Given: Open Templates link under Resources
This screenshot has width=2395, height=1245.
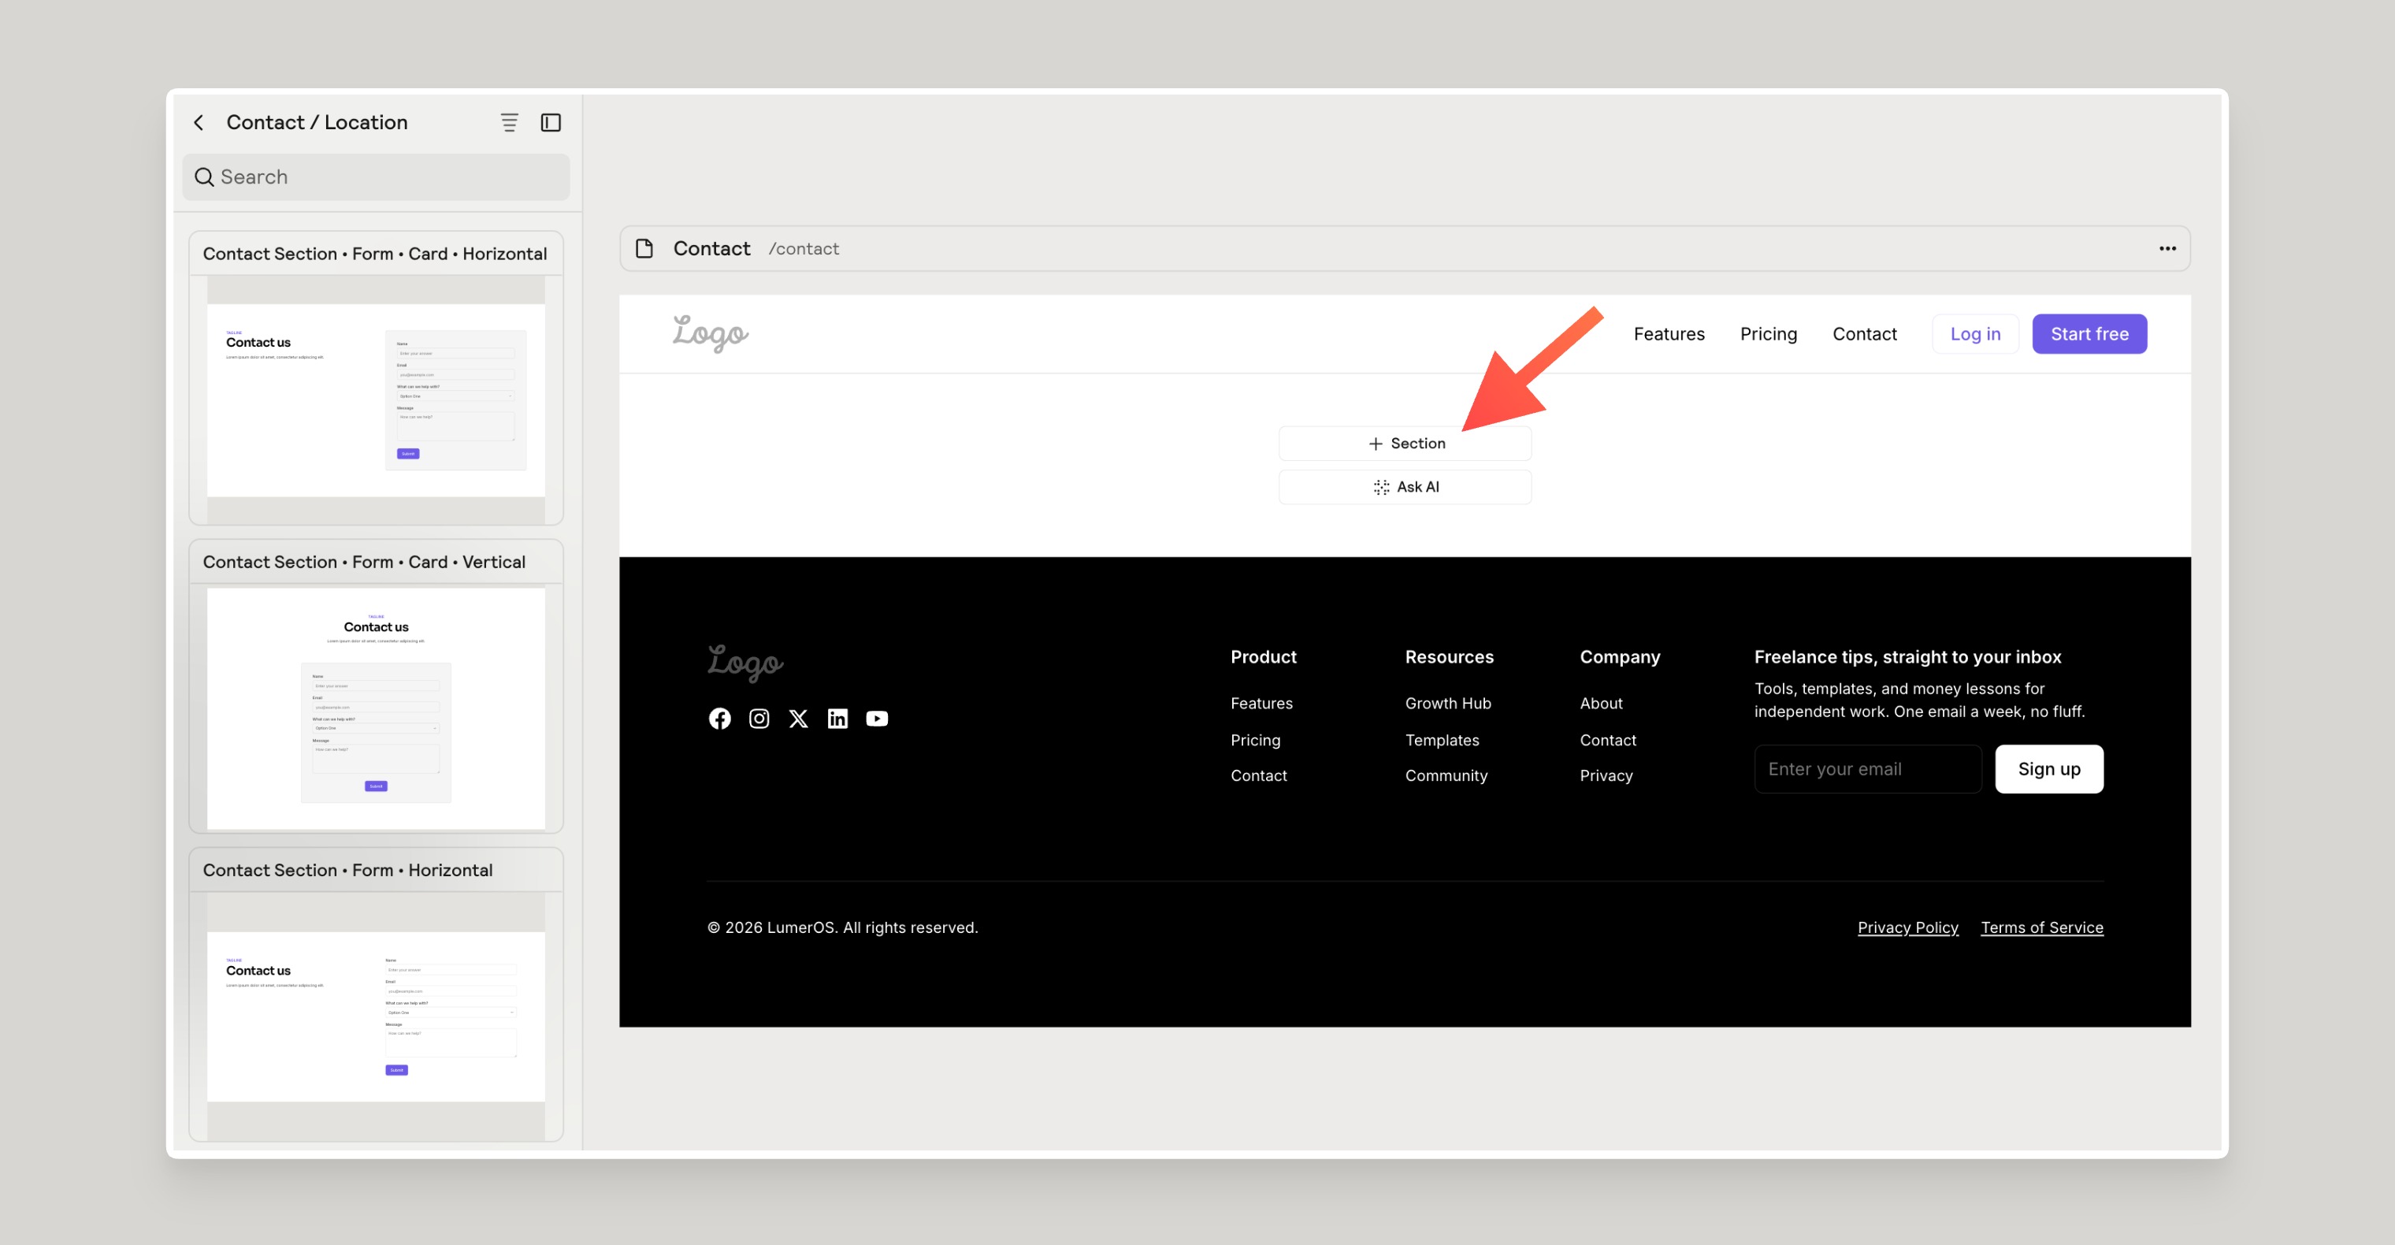Looking at the screenshot, I should pos(1442,740).
